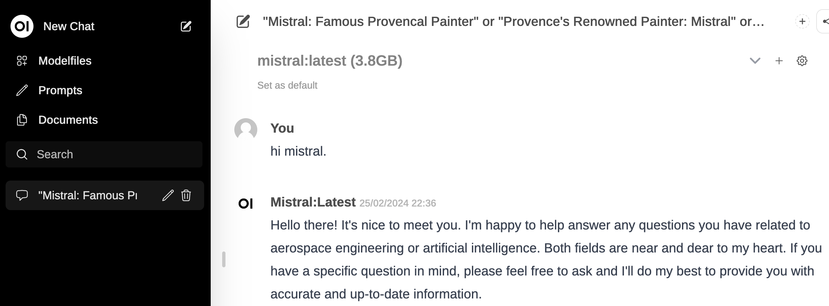The height and width of the screenshot is (306, 829).
Task: Open the Documents section
Action: coord(68,120)
